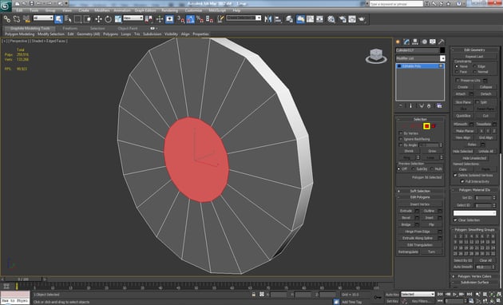503x305 pixels.
Task: Click the Rectangular Selection Region icon
Action: [77, 19]
